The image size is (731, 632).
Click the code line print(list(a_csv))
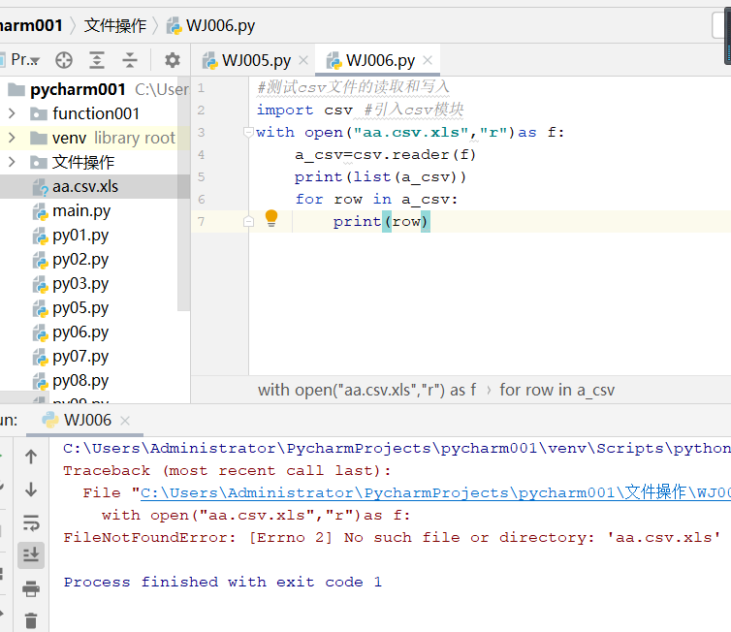click(380, 177)
